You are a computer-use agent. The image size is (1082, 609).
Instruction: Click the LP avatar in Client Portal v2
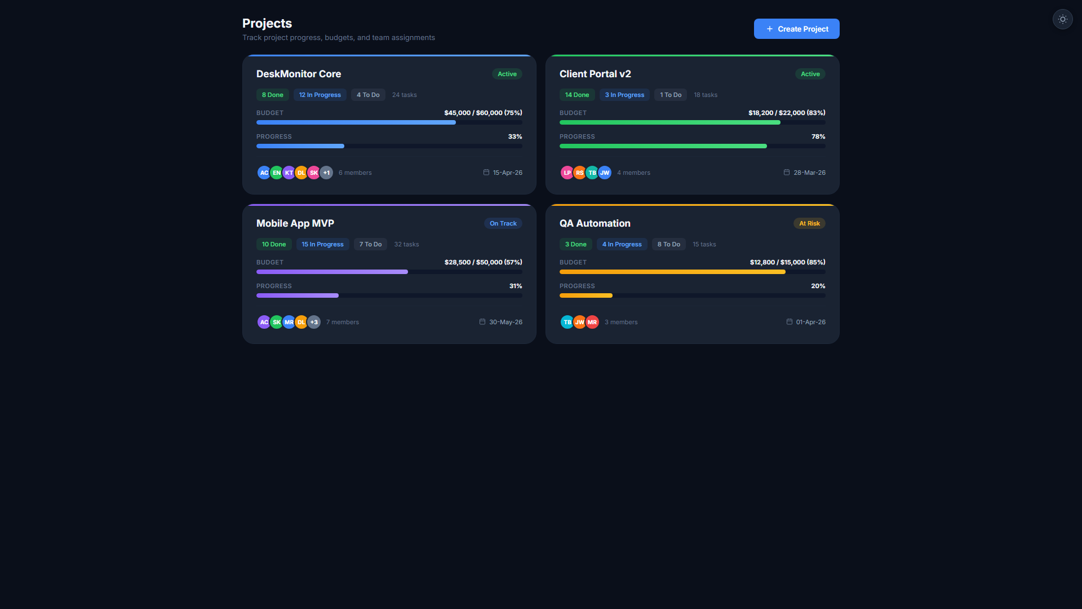click(567, 173)
